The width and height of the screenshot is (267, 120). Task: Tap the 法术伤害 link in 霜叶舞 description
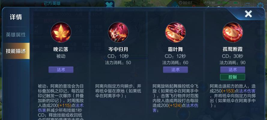click(x=175, y=108)
